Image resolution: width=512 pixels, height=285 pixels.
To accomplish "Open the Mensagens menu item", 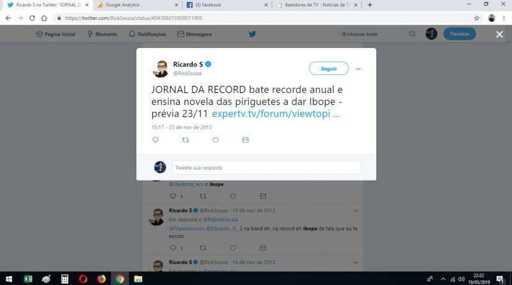I will click(195, 34).
